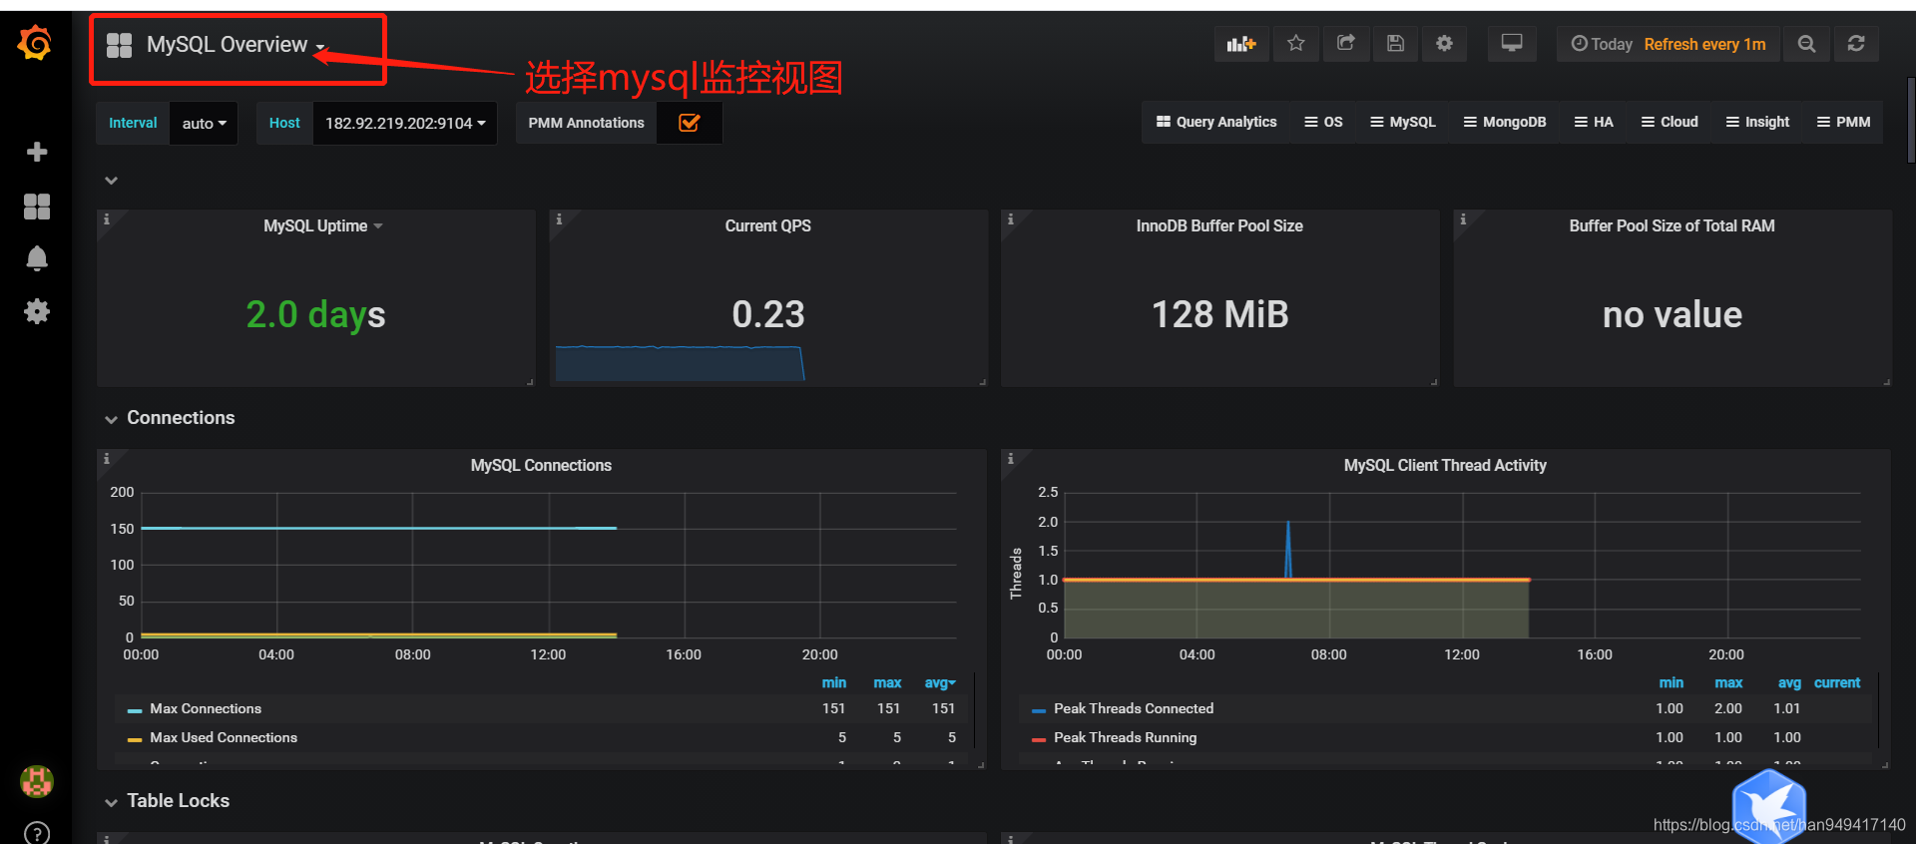The height and width of the screenshot is (844, 1916).
Task: Click the Add panel icon
Action: tap(1241, 44)
